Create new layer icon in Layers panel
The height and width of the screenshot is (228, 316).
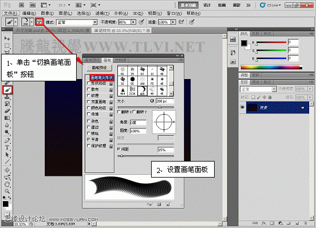[297, 223]
